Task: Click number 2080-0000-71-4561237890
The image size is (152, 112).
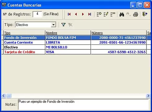Action: tap(123, 38)
